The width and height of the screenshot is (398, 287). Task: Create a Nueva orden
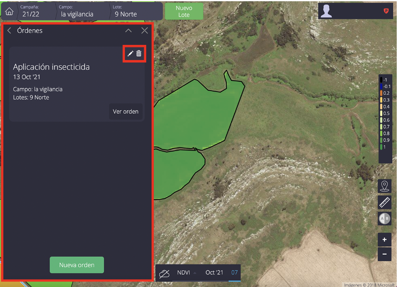(x=77, y=265)
